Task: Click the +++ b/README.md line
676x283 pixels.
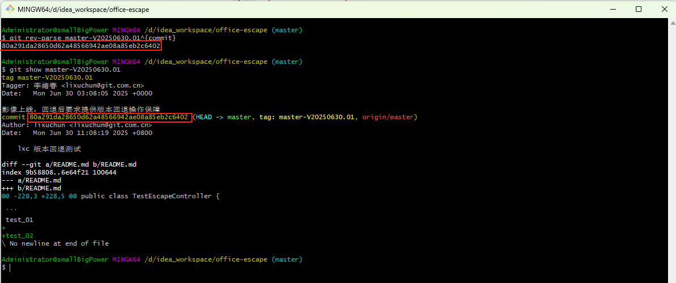Action: tap(32, 188)
